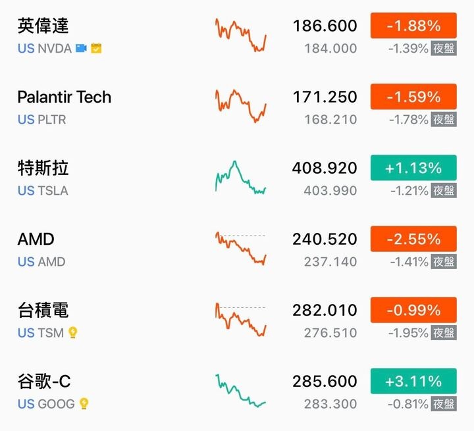This screenshot has width=474, height=431.
Task: Open the Palantir Tech stock entry
Action: click(x=65, y=97)
